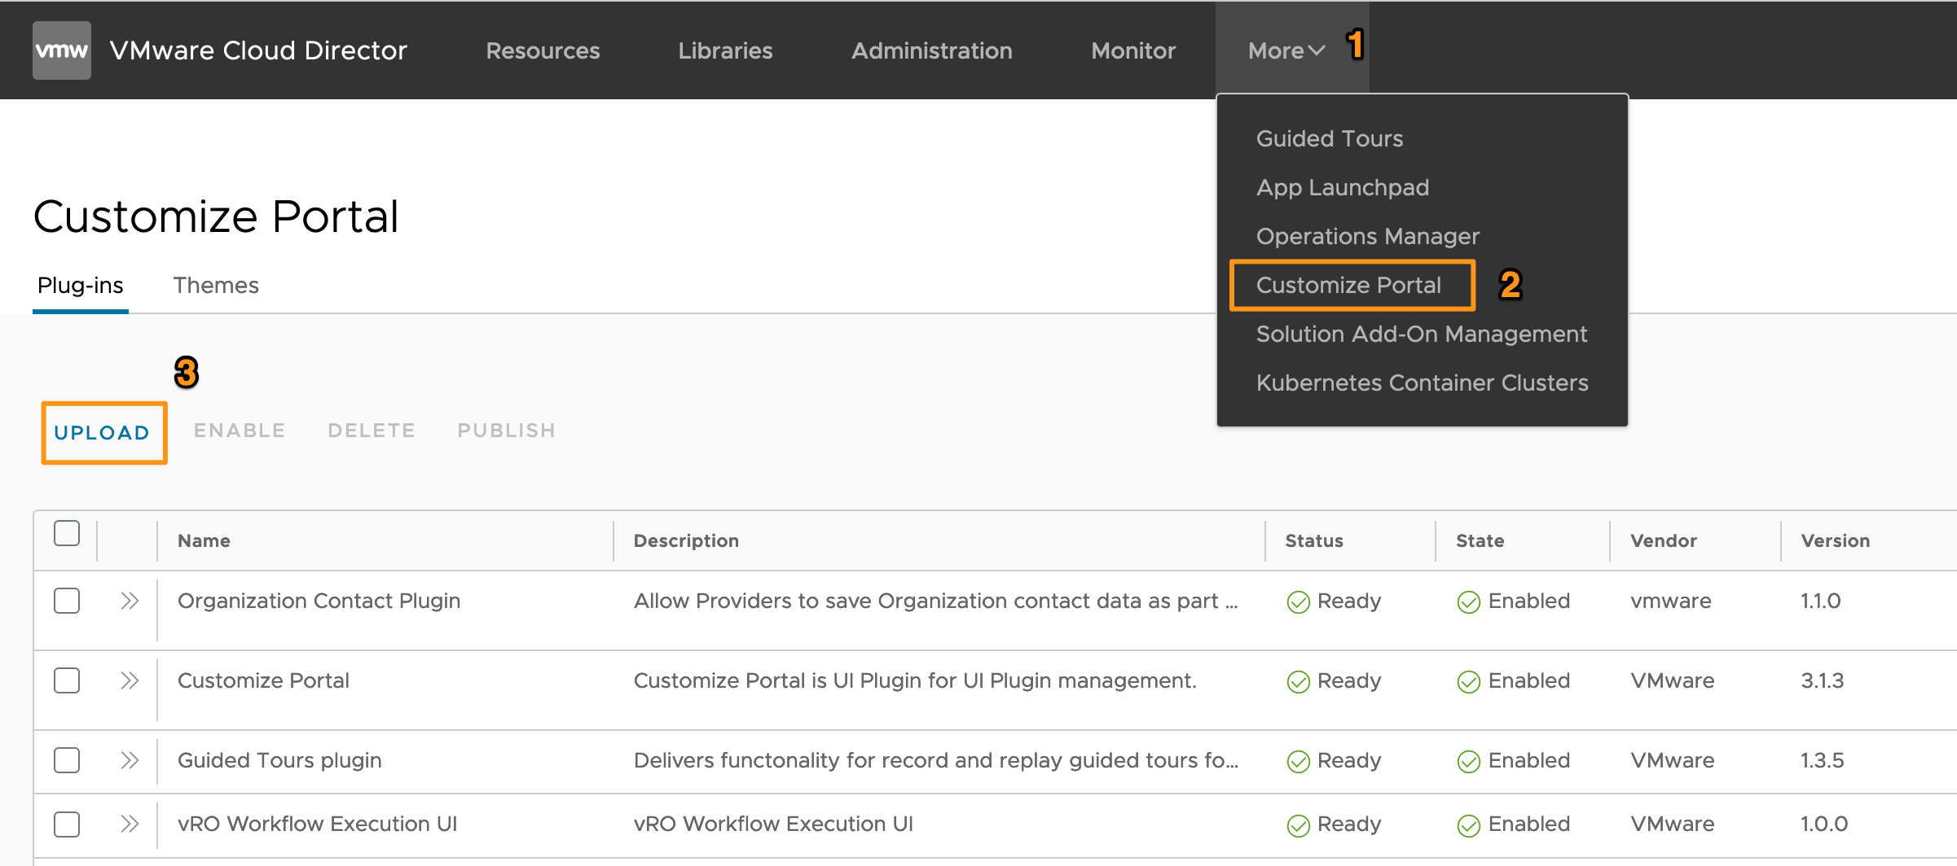The width and height of the screenshot is (1957, 866).
Task: Click the 'Customize Portal' name cell in table
Action: pos(263,680)
